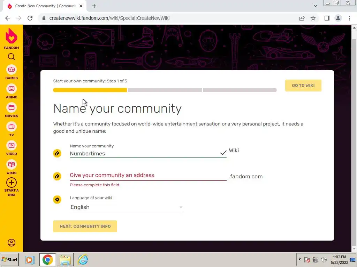
Task: Open the TV section icon
Action: [12, 127]
